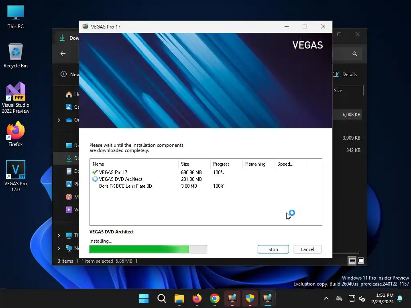Screen dimensions: 411x308
Task: Select the 6,008 KB file in File Explorer
Action: point(347,114)
